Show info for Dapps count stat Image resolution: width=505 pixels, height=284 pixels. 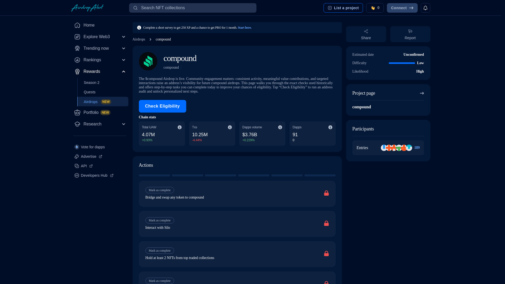click(330, 127)
